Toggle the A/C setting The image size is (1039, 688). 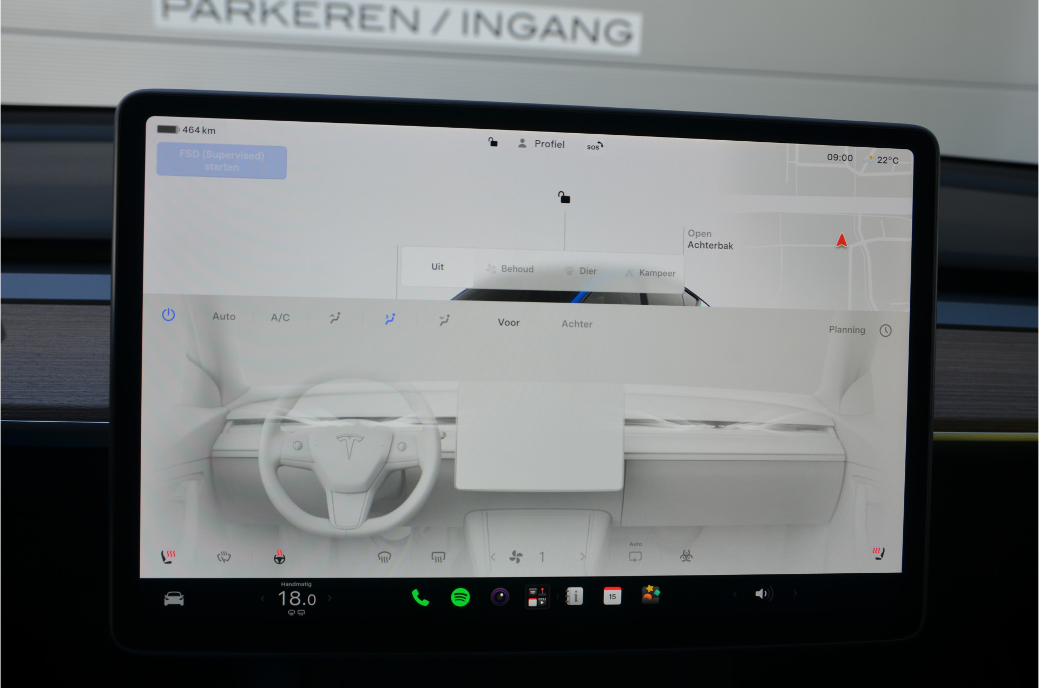pos(280,317)
